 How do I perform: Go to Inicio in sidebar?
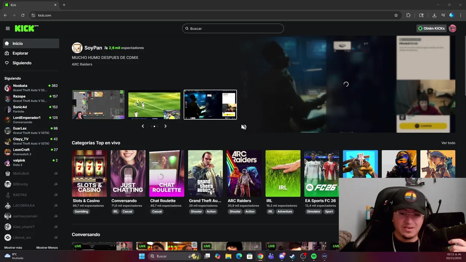click(31, 43)
